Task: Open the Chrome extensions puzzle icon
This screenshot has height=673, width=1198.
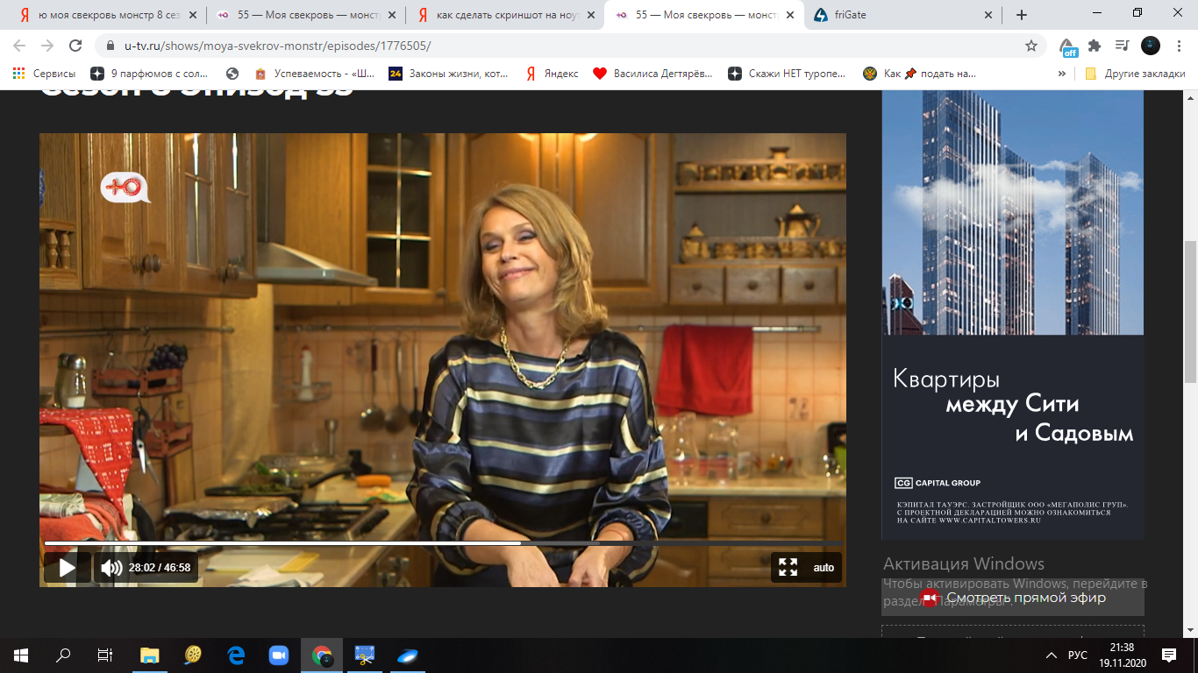Action: click(1095, 46)
